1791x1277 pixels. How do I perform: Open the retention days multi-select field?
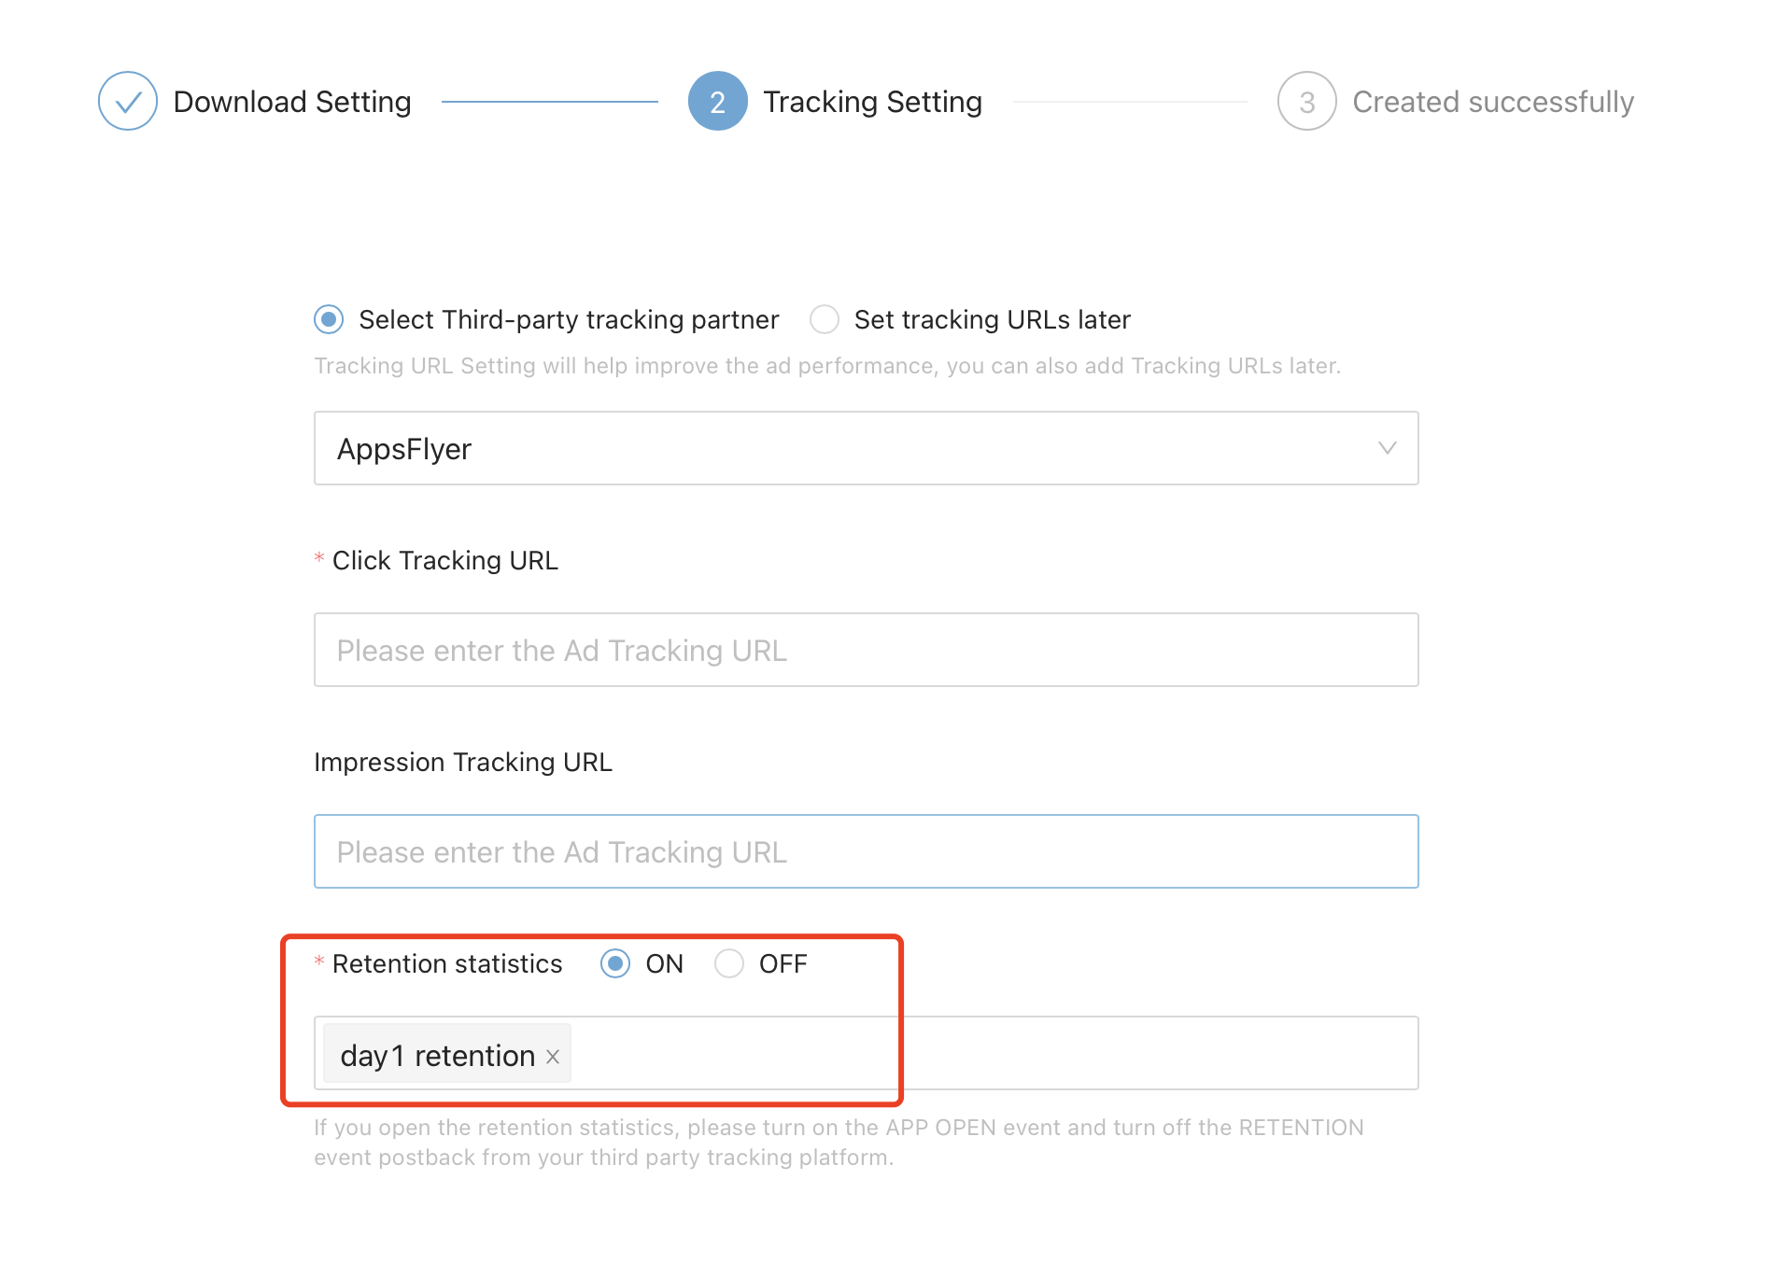click(866, 1053)
